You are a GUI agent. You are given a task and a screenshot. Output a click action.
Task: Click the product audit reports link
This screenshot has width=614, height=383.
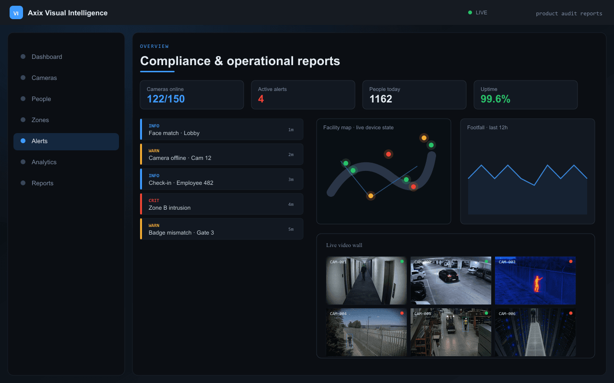569,13
